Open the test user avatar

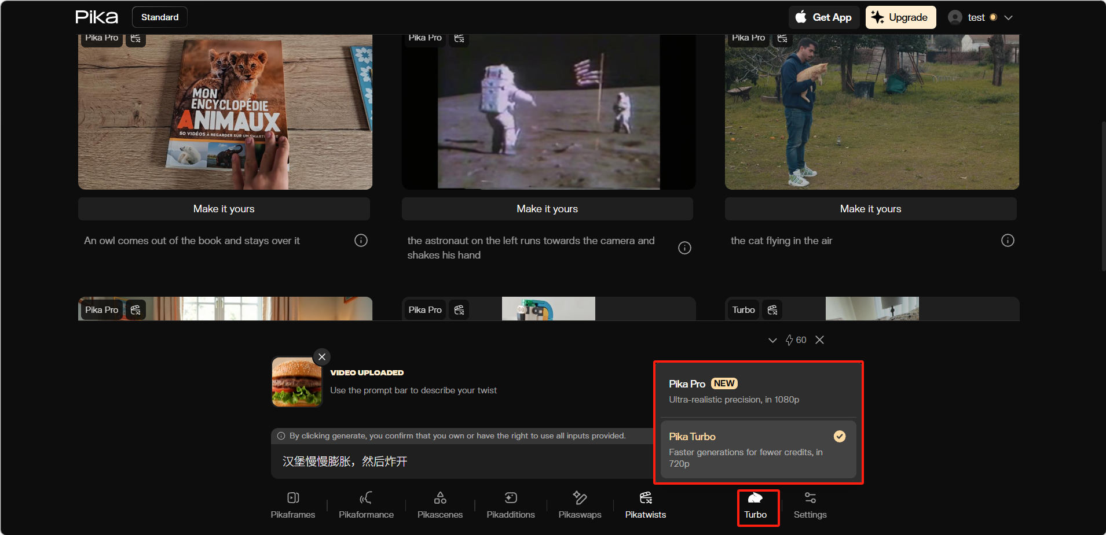pyautogui.click(x=955, y=17)
